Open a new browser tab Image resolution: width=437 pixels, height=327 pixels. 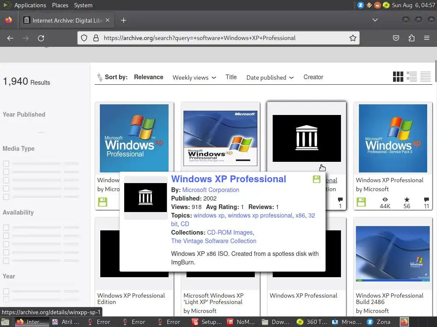coord(123,20)
